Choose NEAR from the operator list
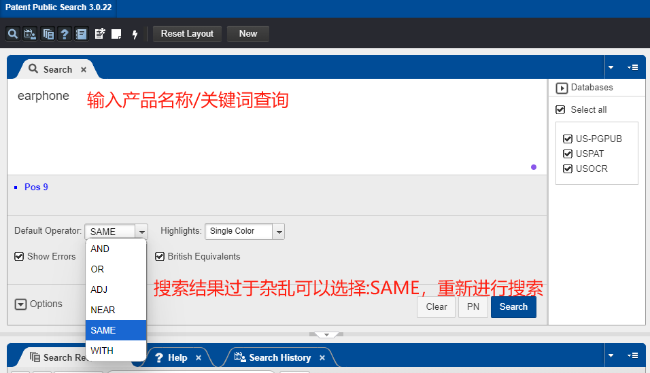 (116, 310)
